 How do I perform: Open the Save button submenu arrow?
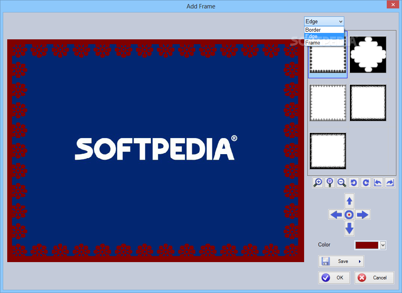coord(360,261)
